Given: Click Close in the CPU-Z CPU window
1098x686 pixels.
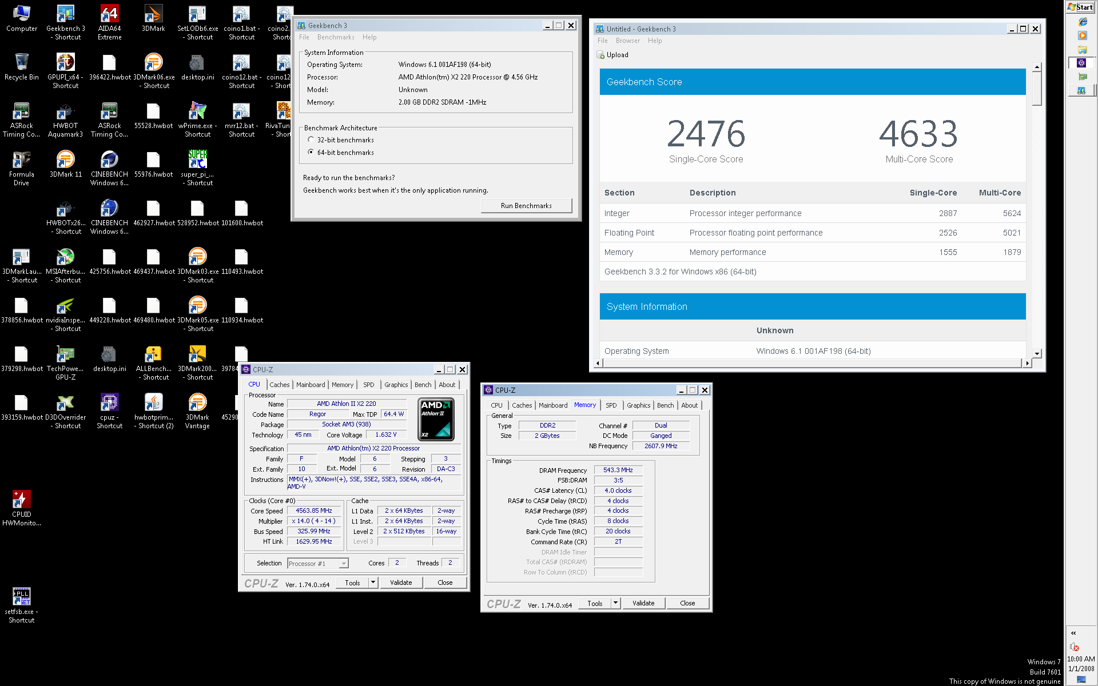Looking at the screenshot, I should pos(445,583).
